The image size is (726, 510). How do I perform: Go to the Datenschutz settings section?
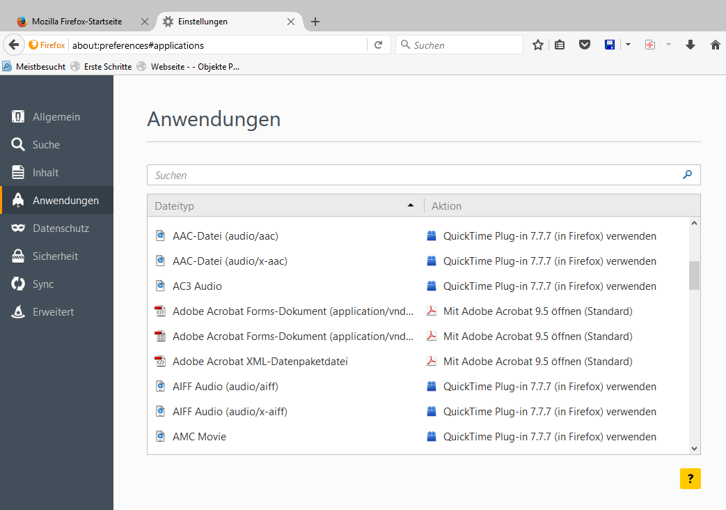point(60,229)
